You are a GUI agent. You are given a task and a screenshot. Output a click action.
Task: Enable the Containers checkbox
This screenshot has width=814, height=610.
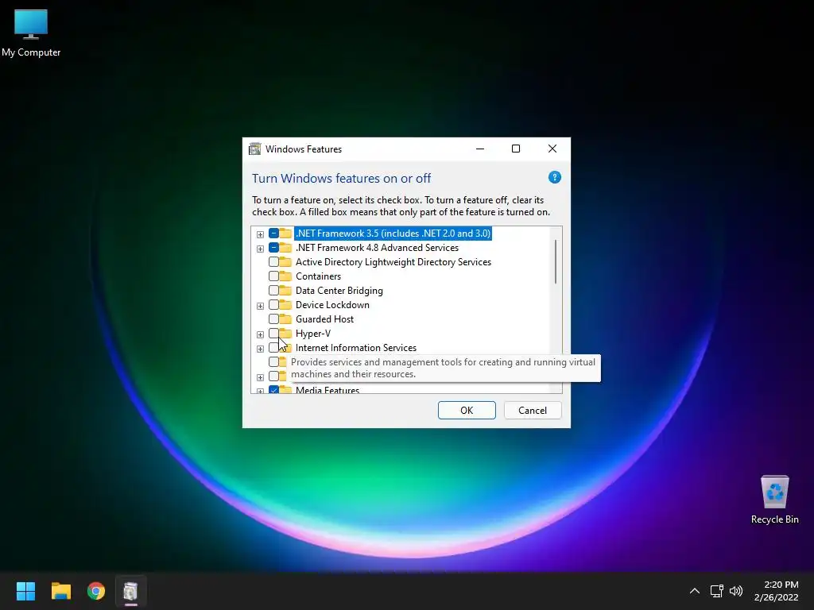[273, 276]
